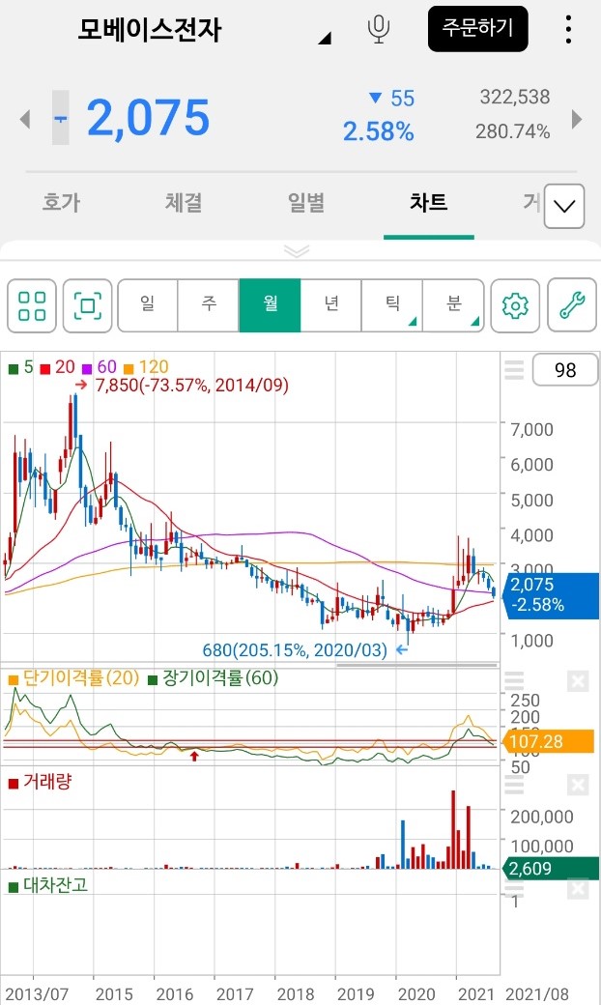Close the 대차잔고 panel
The width and height of the screenshot is (601, 1005).
[577, 888]
